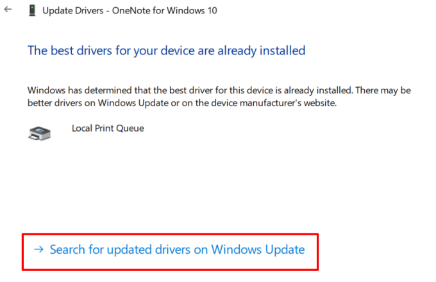
Task: Search for updated drivers on Windows Update
Action: (x=176, y=249)
